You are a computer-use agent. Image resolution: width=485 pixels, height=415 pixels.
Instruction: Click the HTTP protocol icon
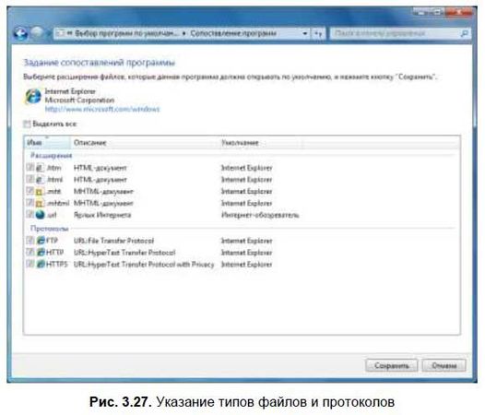pyautogui.click(x=41, y=252)
